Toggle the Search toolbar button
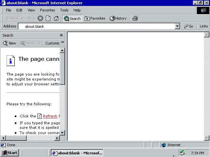This screenshot has width=210, height=157. point(72,18)
